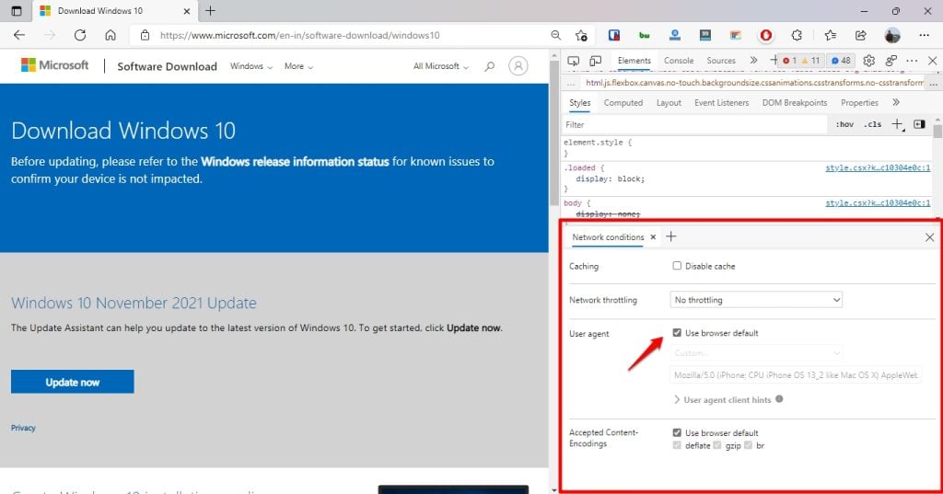Viewport: 943px width, 494px height.
Task: Click the view site information lock icon
Action: [x=145, y=36]
